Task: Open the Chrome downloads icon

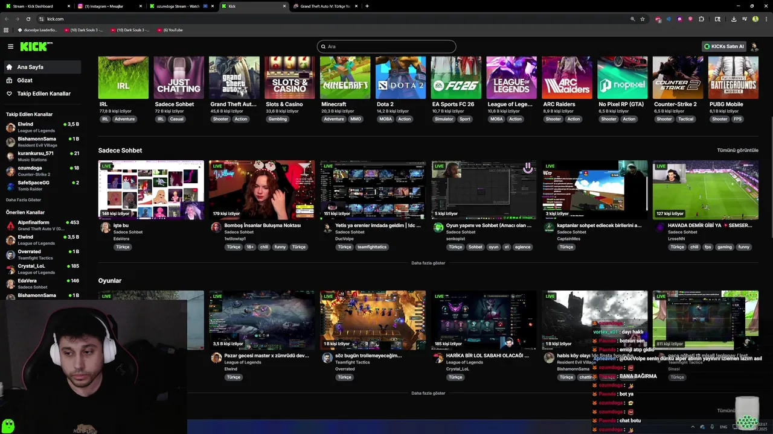Action: (734, 19)
